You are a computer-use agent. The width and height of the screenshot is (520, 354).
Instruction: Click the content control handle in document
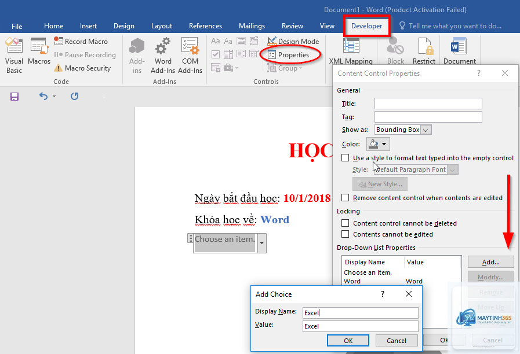[190, 238]
